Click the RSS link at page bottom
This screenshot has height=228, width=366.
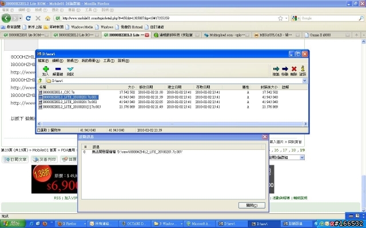point(57,198)
